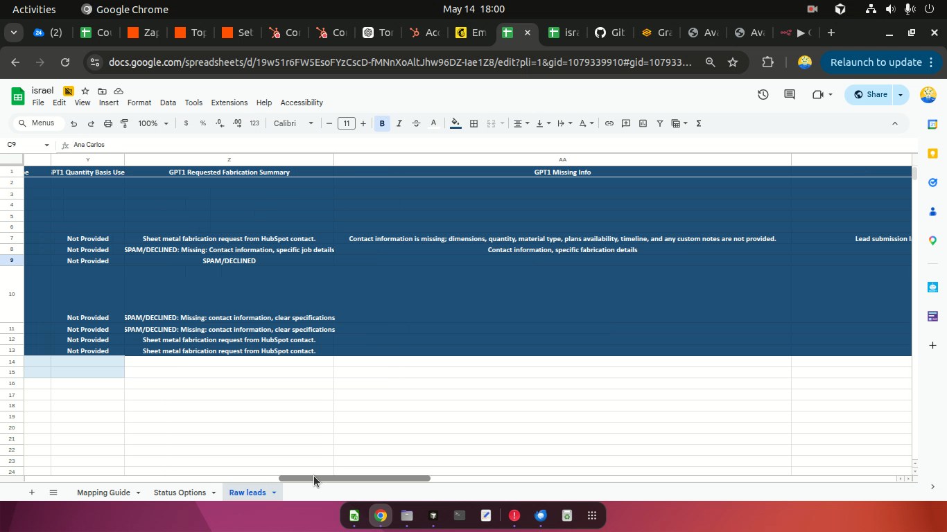Viewport: 947px width, 532px height.
Task: Open functions sigma menu
Action: pos(698,123)
